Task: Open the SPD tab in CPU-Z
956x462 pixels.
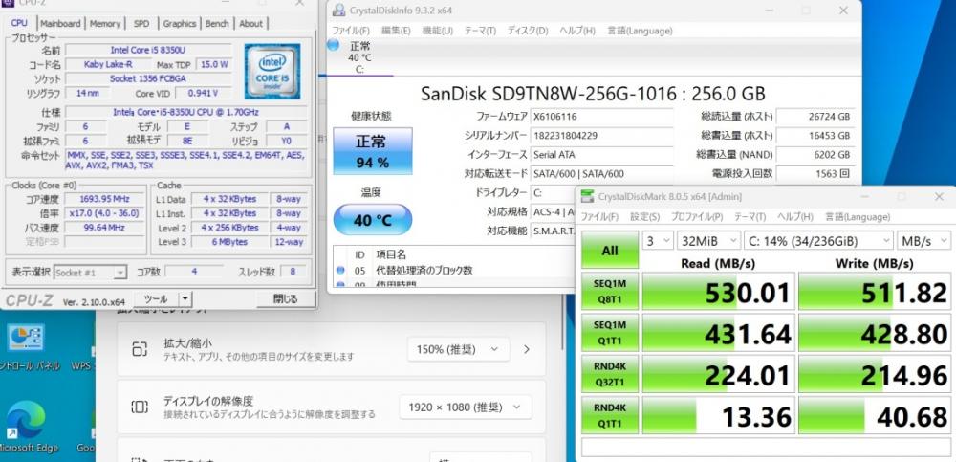Action: tap(141, 23)
